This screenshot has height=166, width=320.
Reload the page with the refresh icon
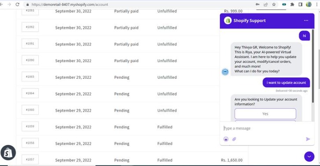18,4
